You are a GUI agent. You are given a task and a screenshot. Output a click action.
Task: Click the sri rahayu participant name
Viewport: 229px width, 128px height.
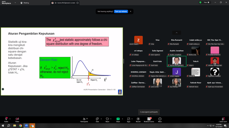point(138,50)
